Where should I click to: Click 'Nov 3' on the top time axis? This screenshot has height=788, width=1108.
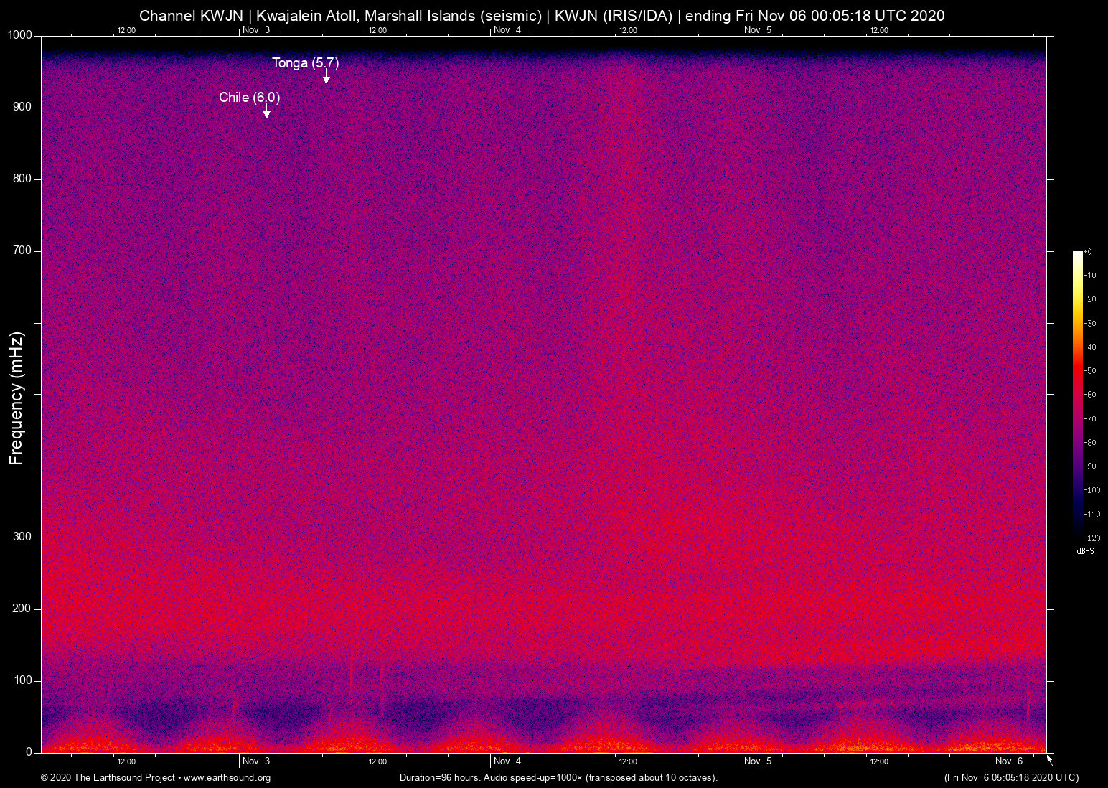point(256,30)
